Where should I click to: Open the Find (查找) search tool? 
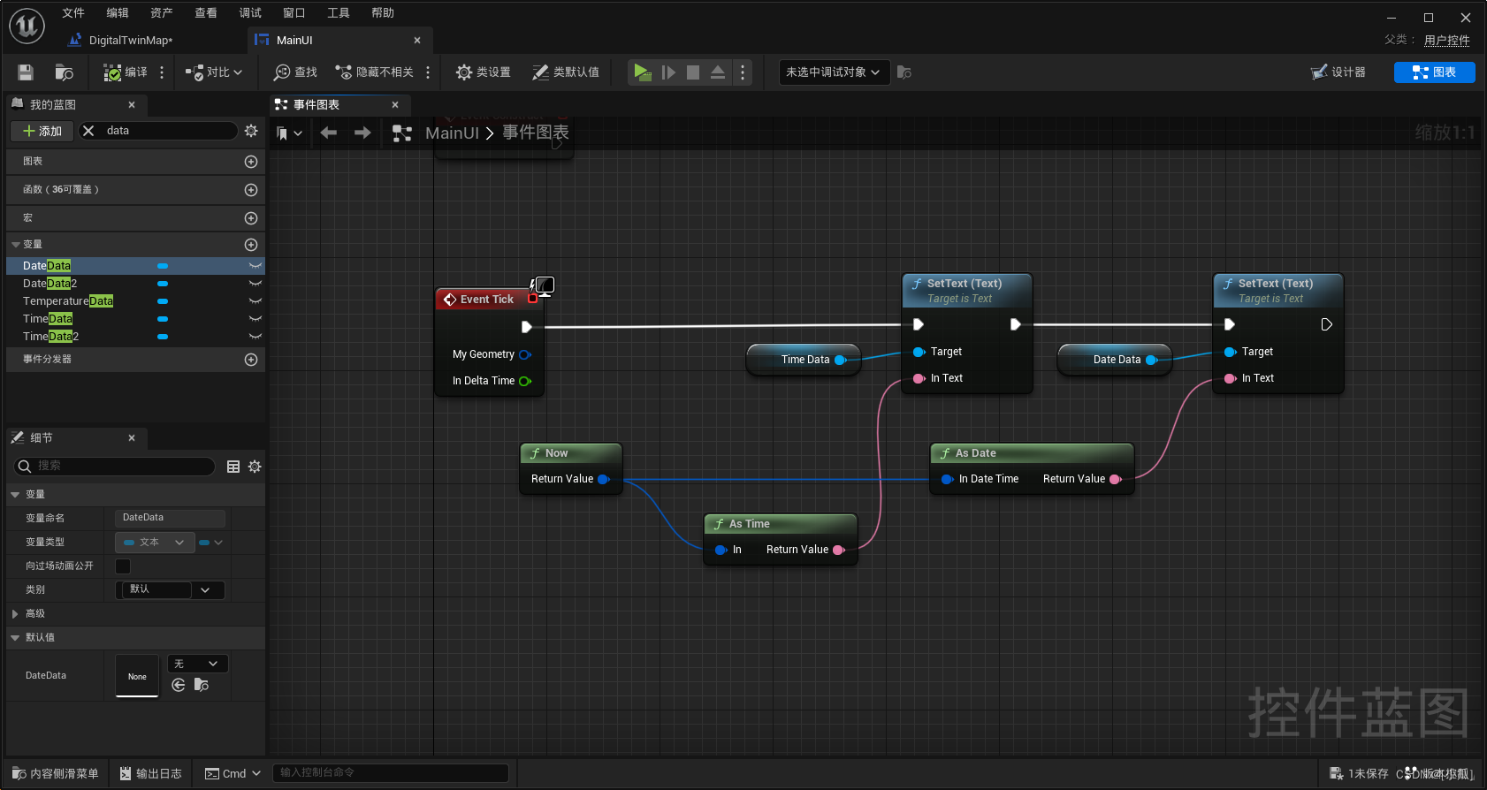pyautogui.click(x=295, y=72)
